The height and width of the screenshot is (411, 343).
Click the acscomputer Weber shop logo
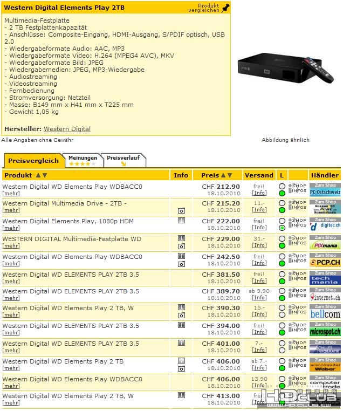pos(325,367)
